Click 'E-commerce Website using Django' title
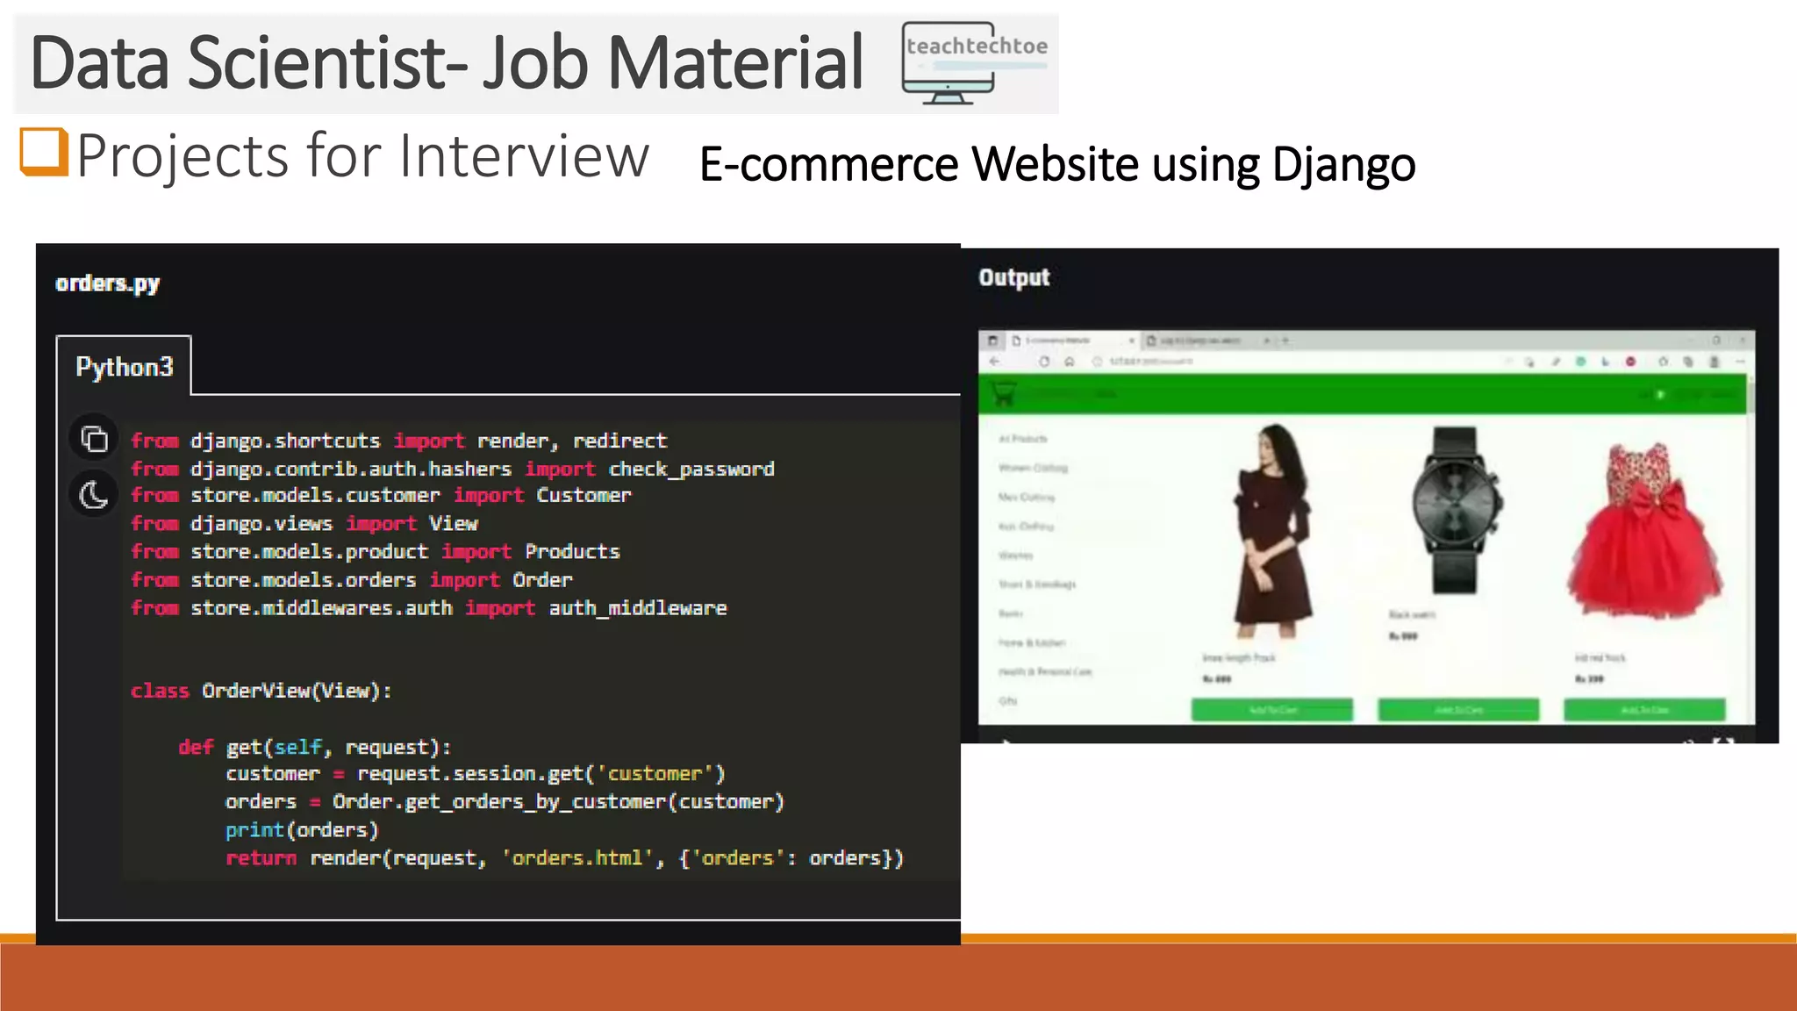The height and width of the screenshot is (1011, 1797). pos(1057,165)
